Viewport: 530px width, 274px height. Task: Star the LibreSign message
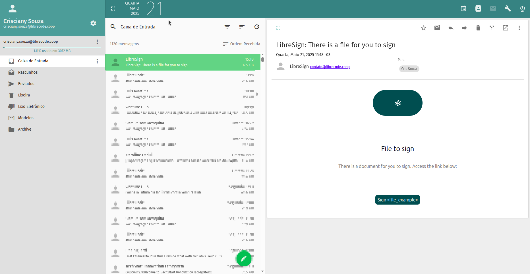point(424,28)
